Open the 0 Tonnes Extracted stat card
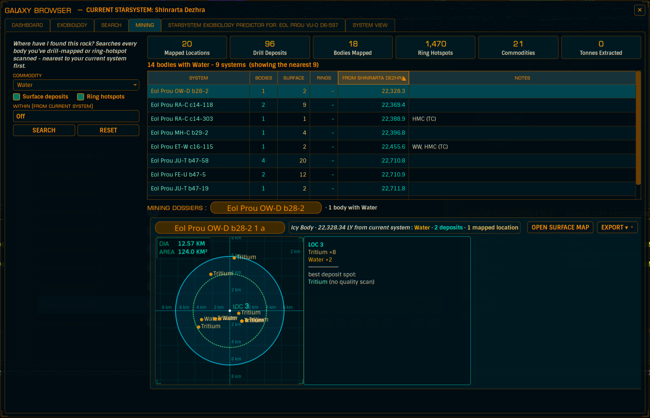The width and height of the screenshot is (650, 418). [601, 47]
